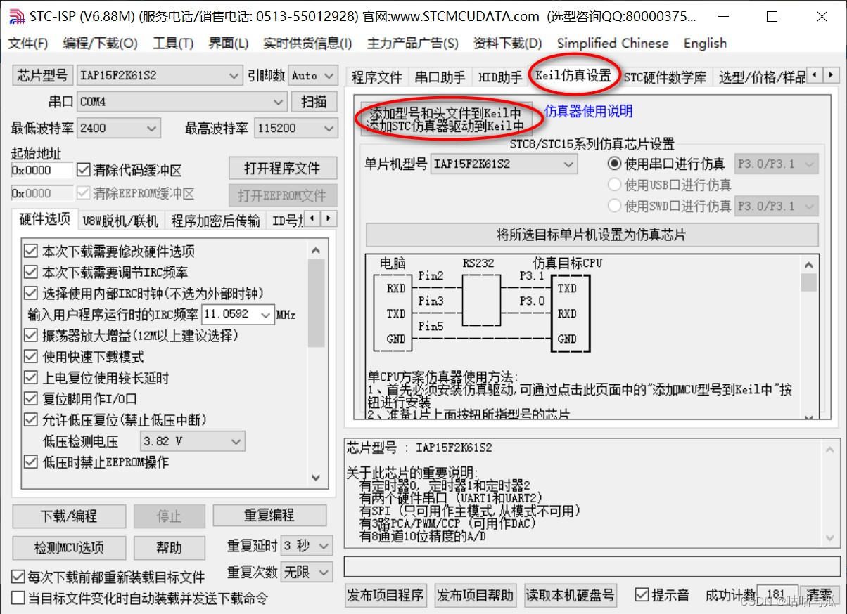Click 将所选目标单片机设置为仿真芯片 button
The height and width of the screenshot is (614, 847).
(592, 235)
